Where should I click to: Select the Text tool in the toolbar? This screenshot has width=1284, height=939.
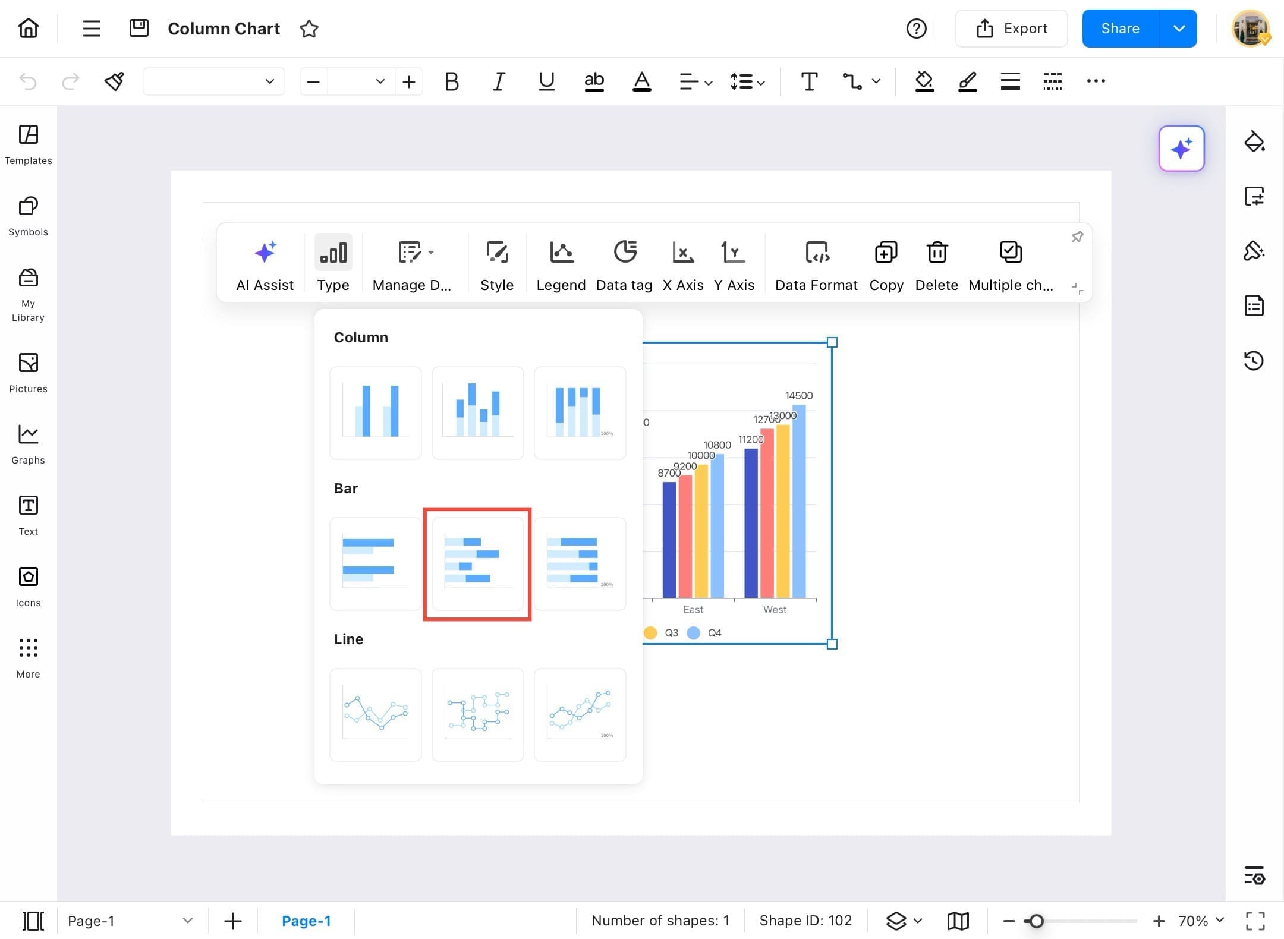[x=808, y=81]
